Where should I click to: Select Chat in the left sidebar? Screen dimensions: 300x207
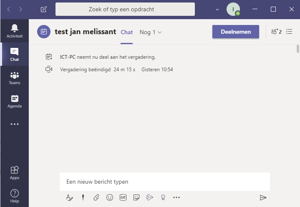[15, 54]
